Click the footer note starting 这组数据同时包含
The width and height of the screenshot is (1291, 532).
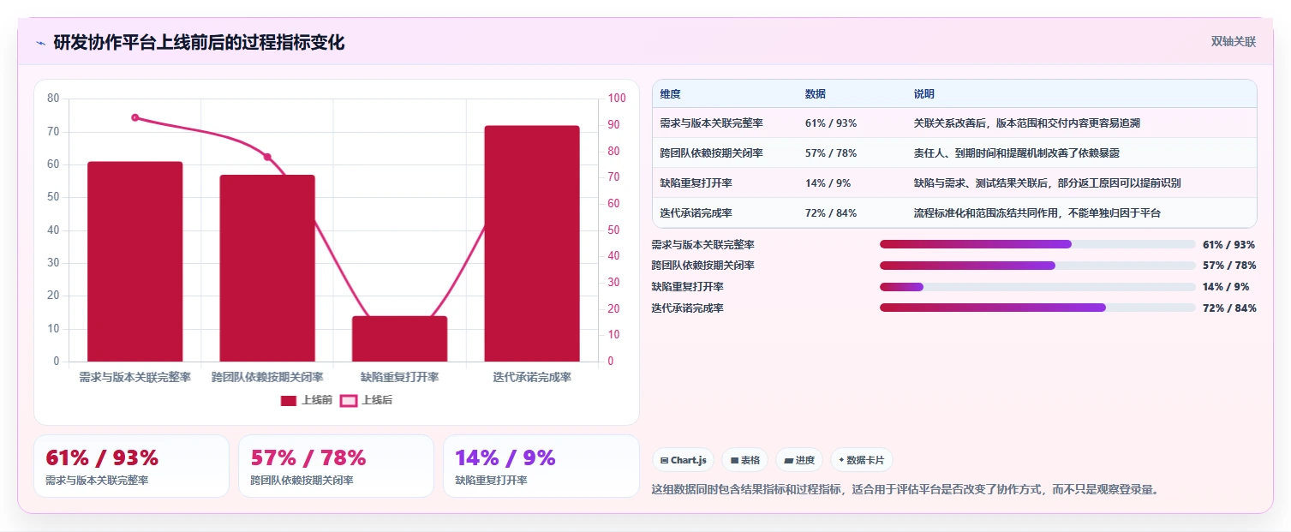pos(905,489)
